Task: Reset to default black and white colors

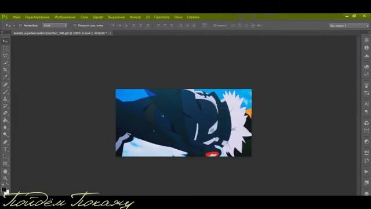Action: 2,184
